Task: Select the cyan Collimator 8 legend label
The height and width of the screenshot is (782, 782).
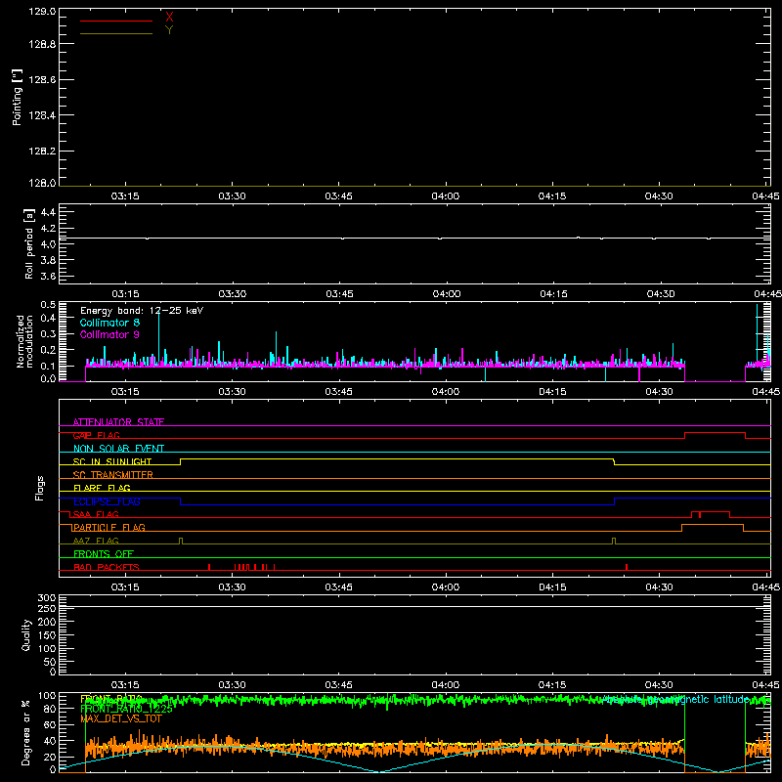Action: pos(109,323)
